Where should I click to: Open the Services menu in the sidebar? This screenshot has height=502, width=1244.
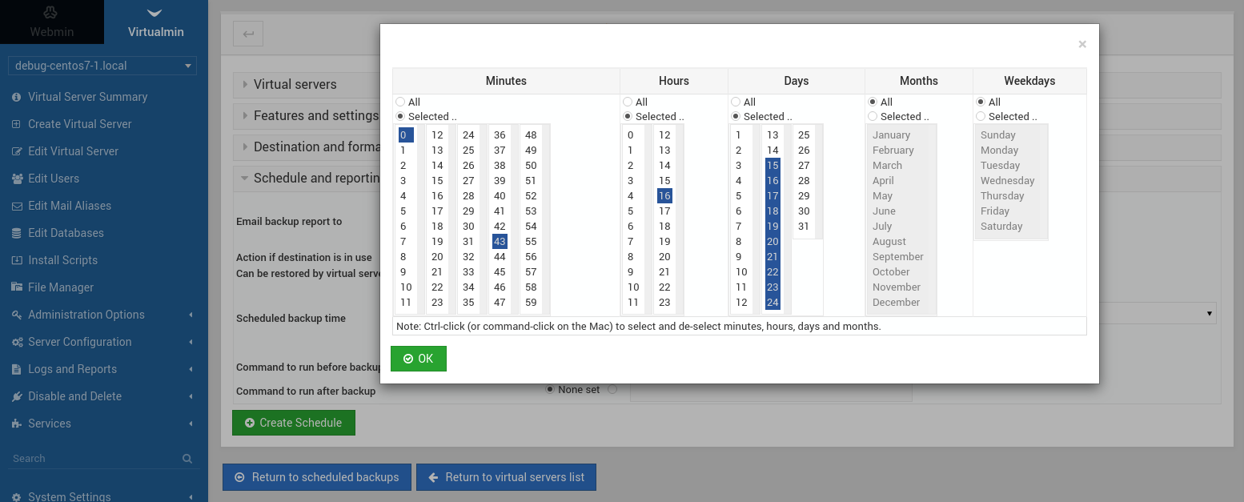49,423
